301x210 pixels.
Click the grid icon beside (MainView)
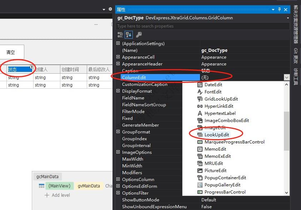coord(42,186)
